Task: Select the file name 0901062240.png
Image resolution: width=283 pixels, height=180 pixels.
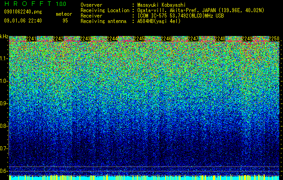Action: 23,12
